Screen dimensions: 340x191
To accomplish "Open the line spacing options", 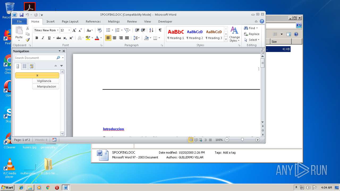I will point(136,38).
